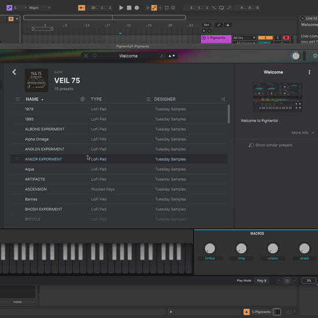
Task: Click the 3% CPU meter
Action: coord(309,280)
